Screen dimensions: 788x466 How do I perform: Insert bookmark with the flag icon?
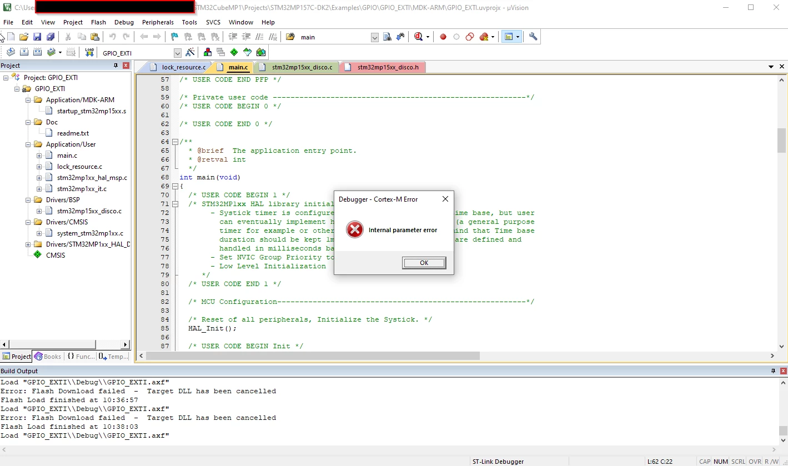[x=174, y=37]
